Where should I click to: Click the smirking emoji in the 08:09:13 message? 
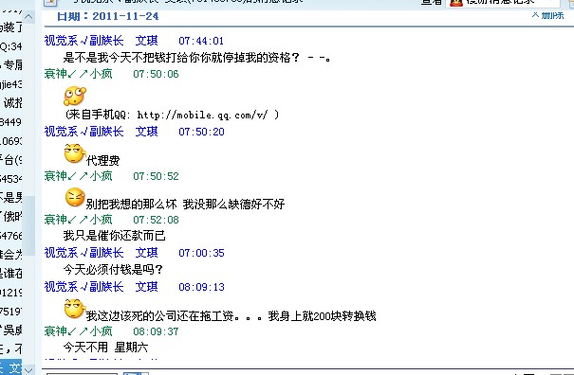click(x=75, y=309)
